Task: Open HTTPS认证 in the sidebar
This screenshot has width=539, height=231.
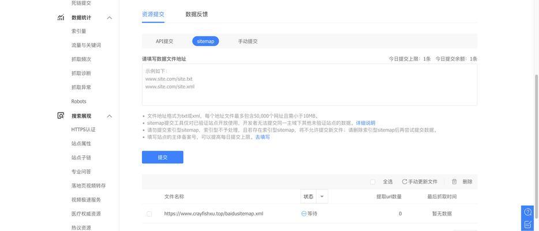Action: [x=83, y=129]
